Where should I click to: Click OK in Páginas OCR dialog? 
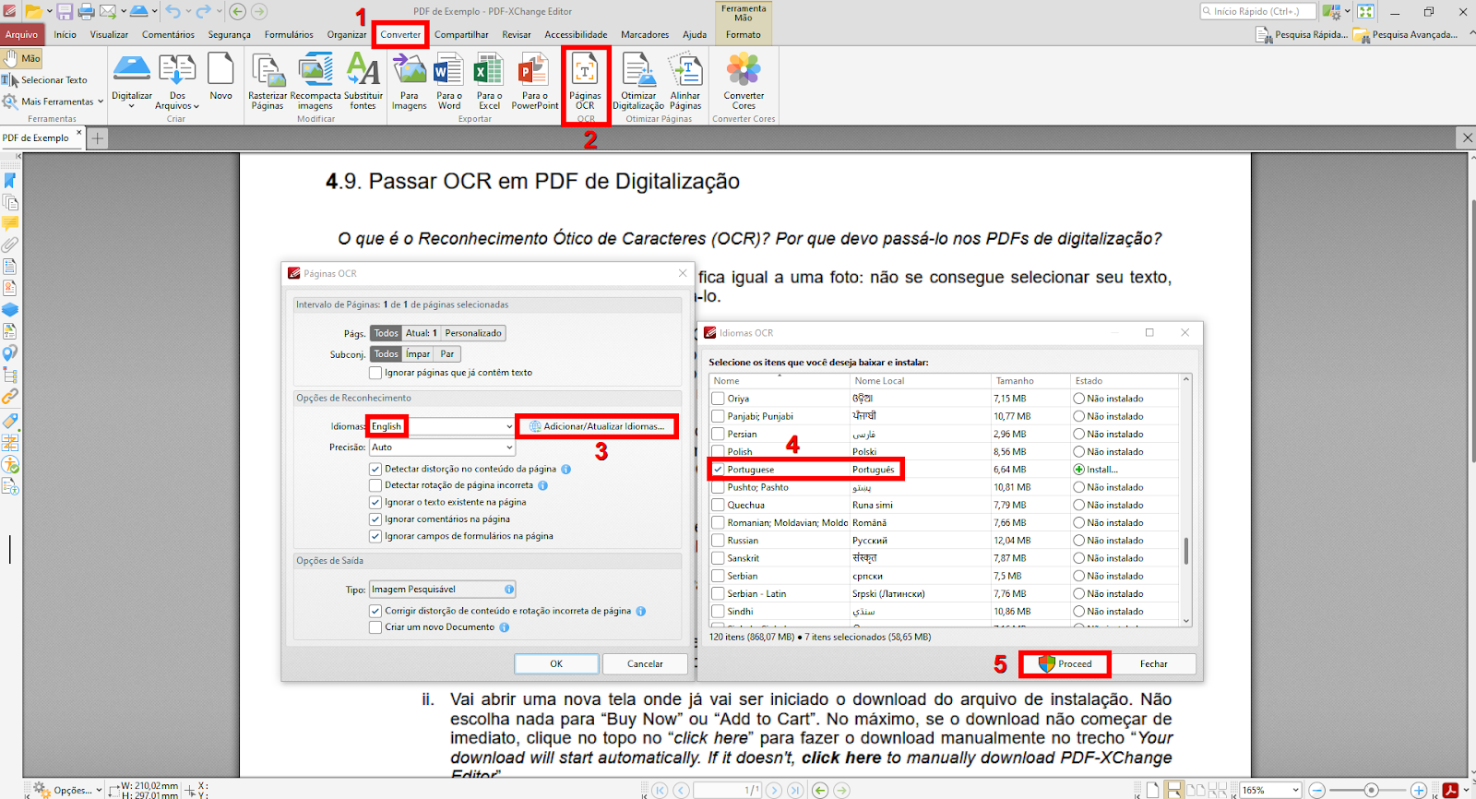click(556, 663)
